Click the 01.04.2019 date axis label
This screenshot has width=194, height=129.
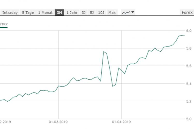click(x=121, y=122)
